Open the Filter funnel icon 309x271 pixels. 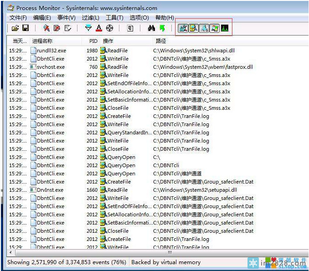pos(88,28)
